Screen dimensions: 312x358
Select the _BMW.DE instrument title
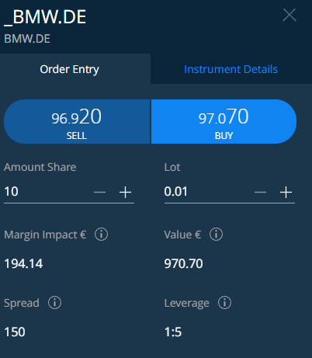point(45,17)
